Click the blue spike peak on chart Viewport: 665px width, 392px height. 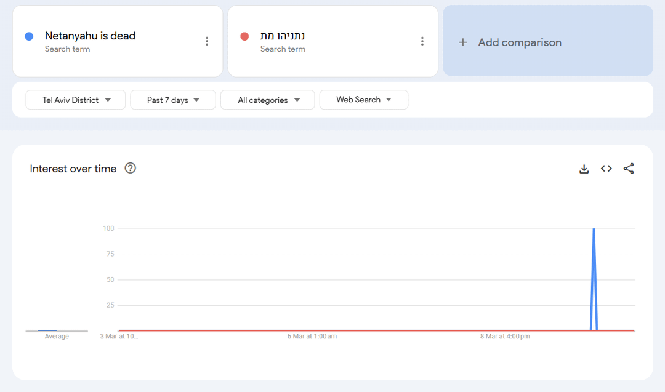pyautogui.click(x=594, y=230)
